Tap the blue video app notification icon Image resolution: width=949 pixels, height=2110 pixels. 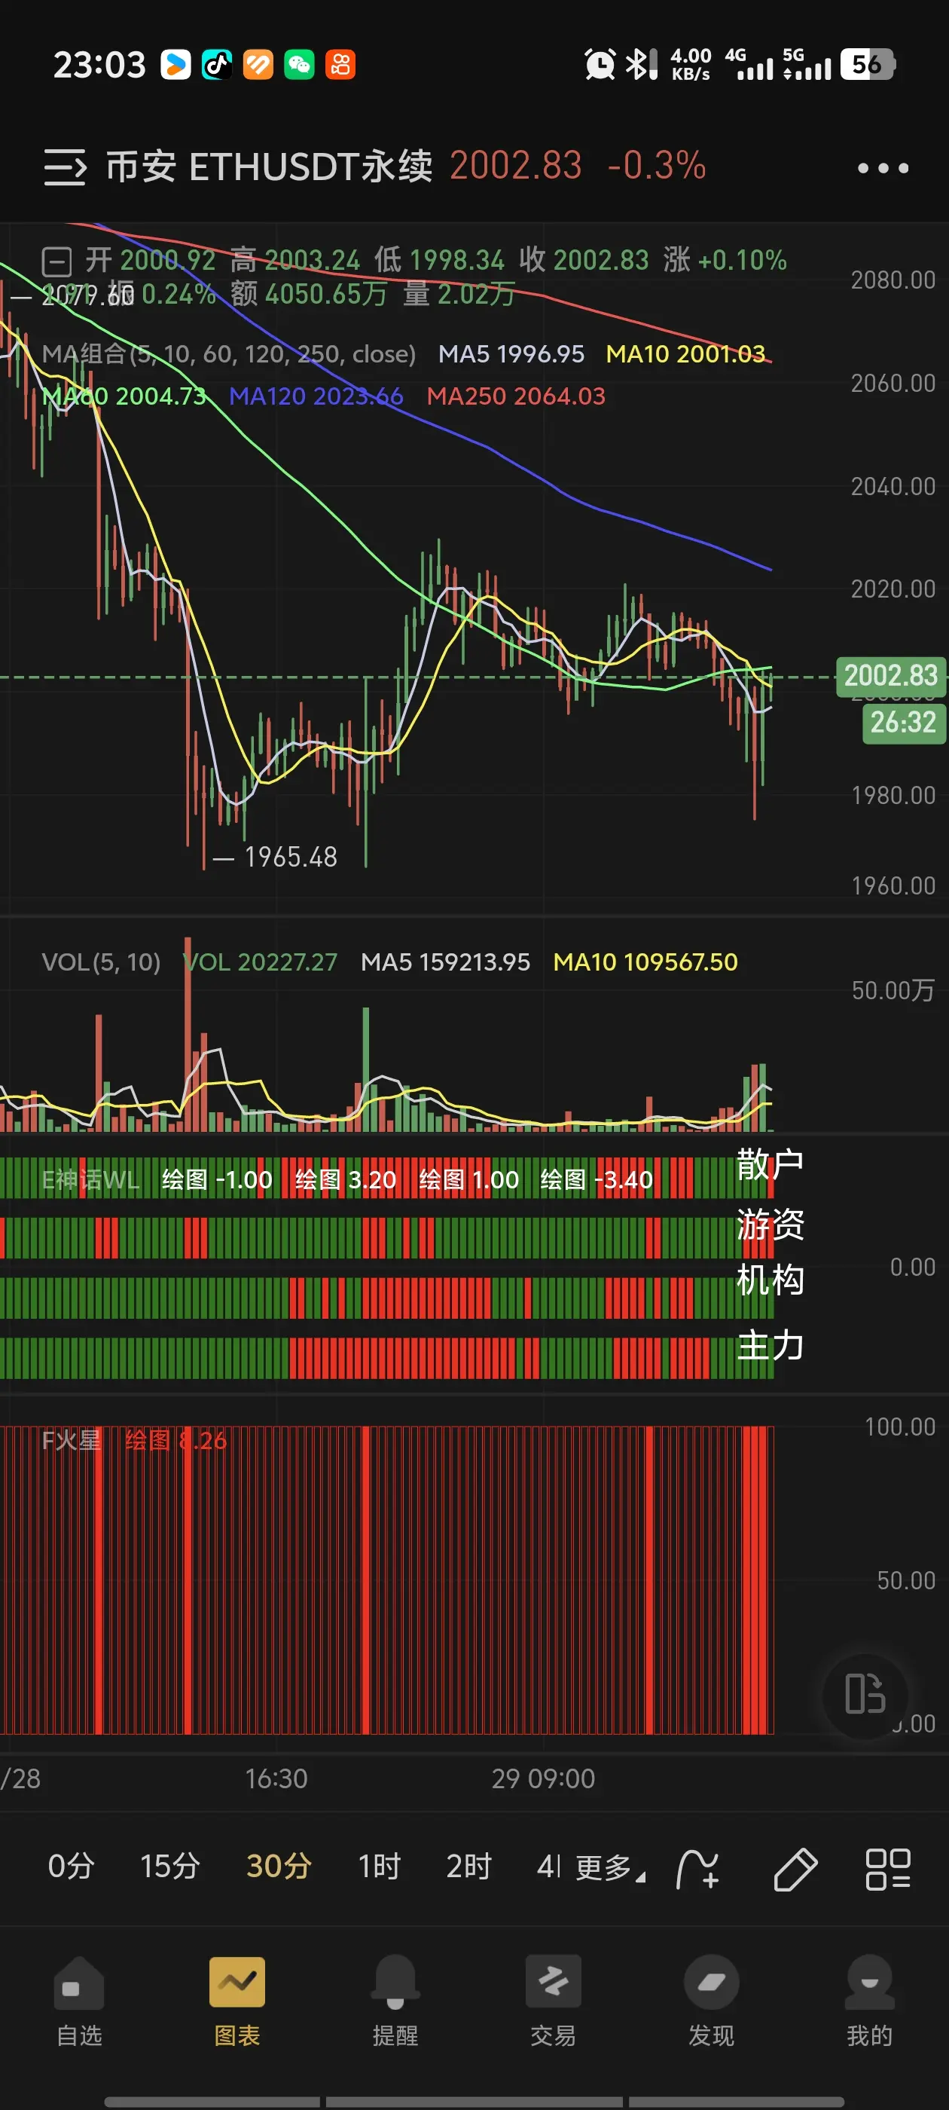point(175,65)
